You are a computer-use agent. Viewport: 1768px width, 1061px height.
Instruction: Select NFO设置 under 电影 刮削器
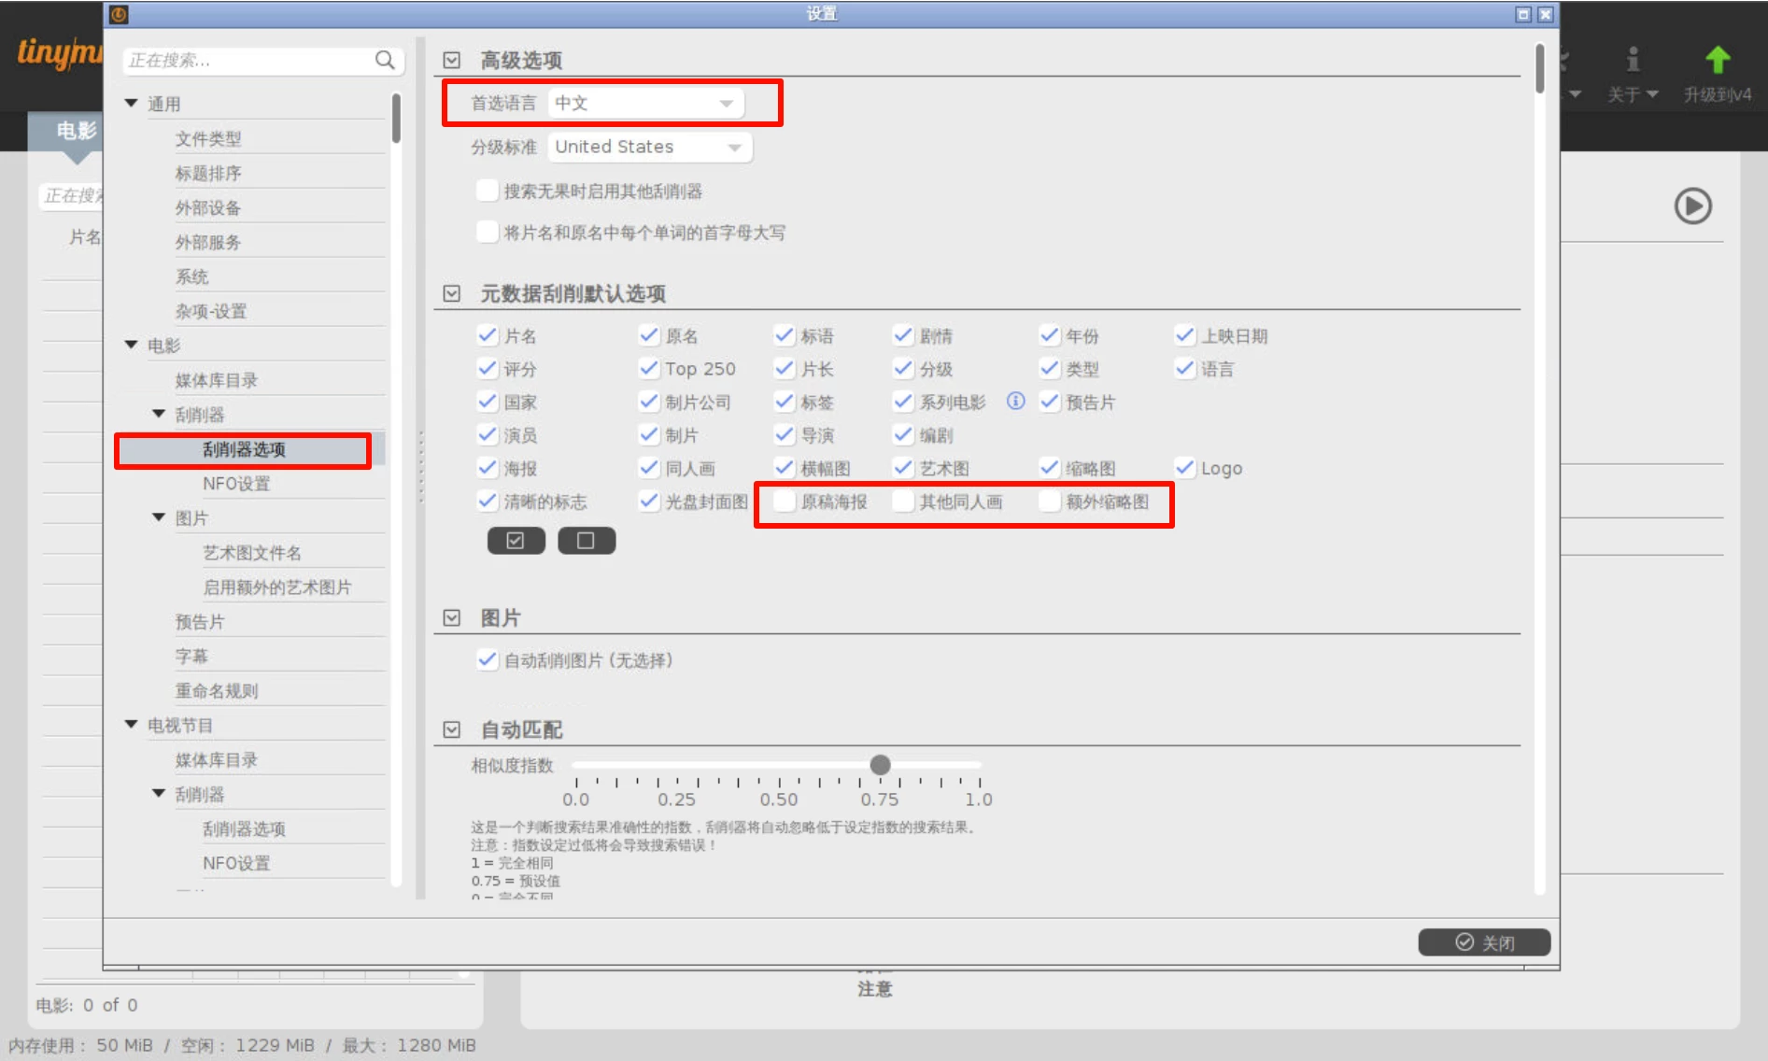pyautogui.click(x=236, y=484)
